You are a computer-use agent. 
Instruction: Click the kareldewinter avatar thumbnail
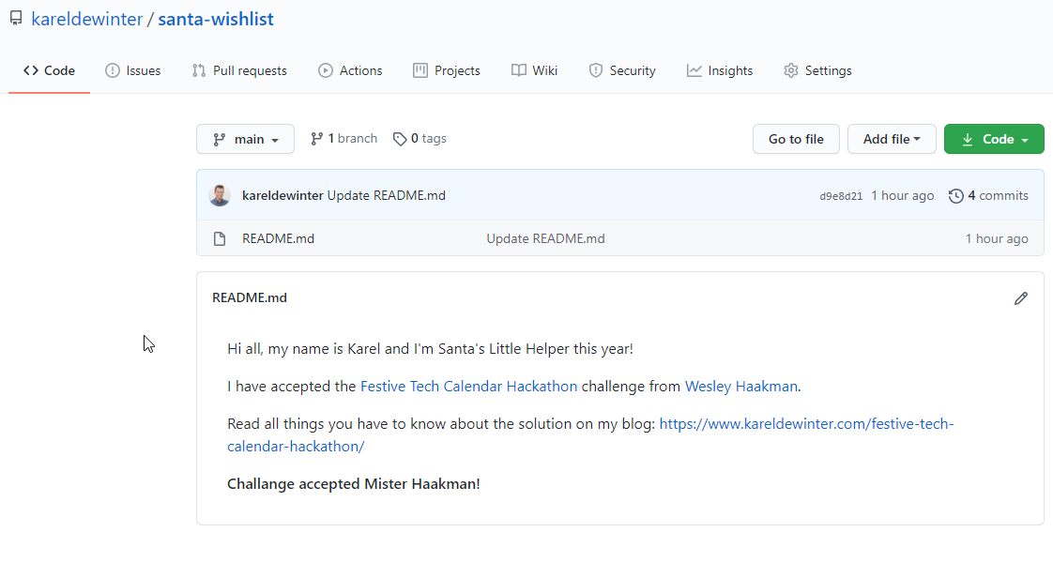[220, 195]
